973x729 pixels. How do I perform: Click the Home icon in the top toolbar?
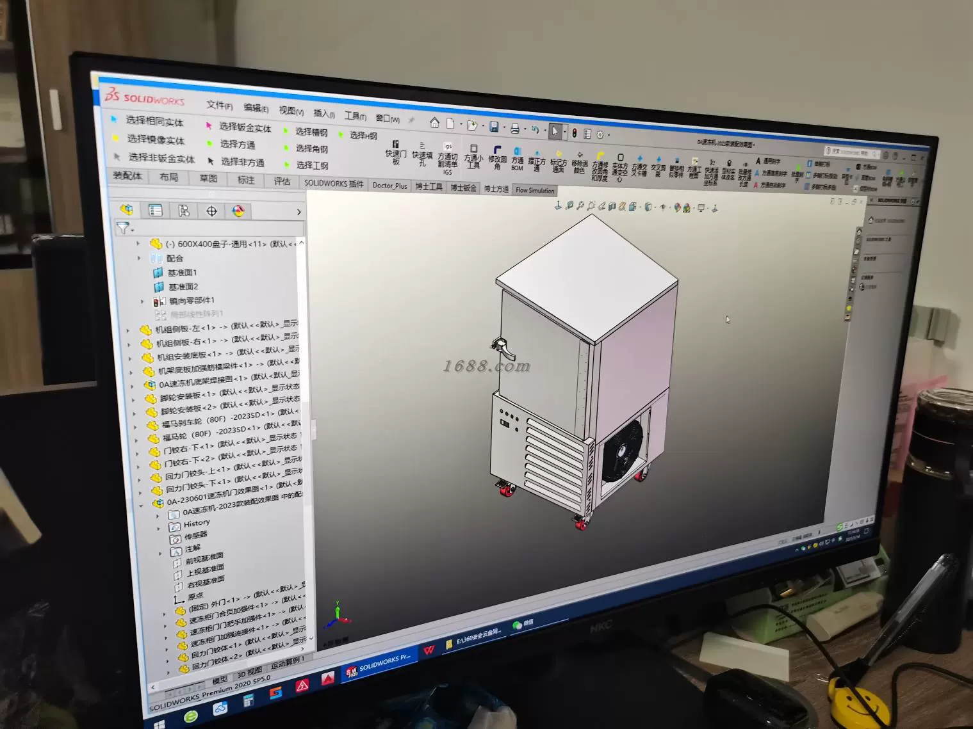tap(434, 122)
